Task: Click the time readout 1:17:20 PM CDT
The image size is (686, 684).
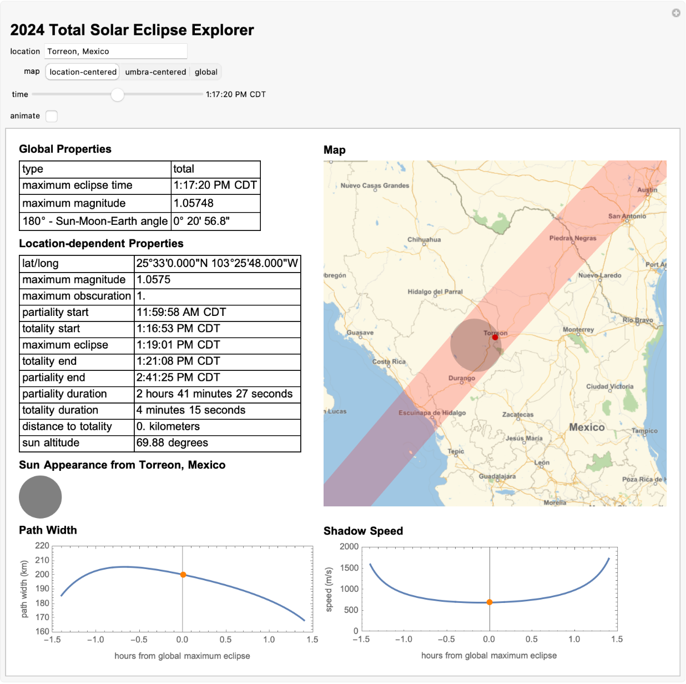Action: [236, 94]
